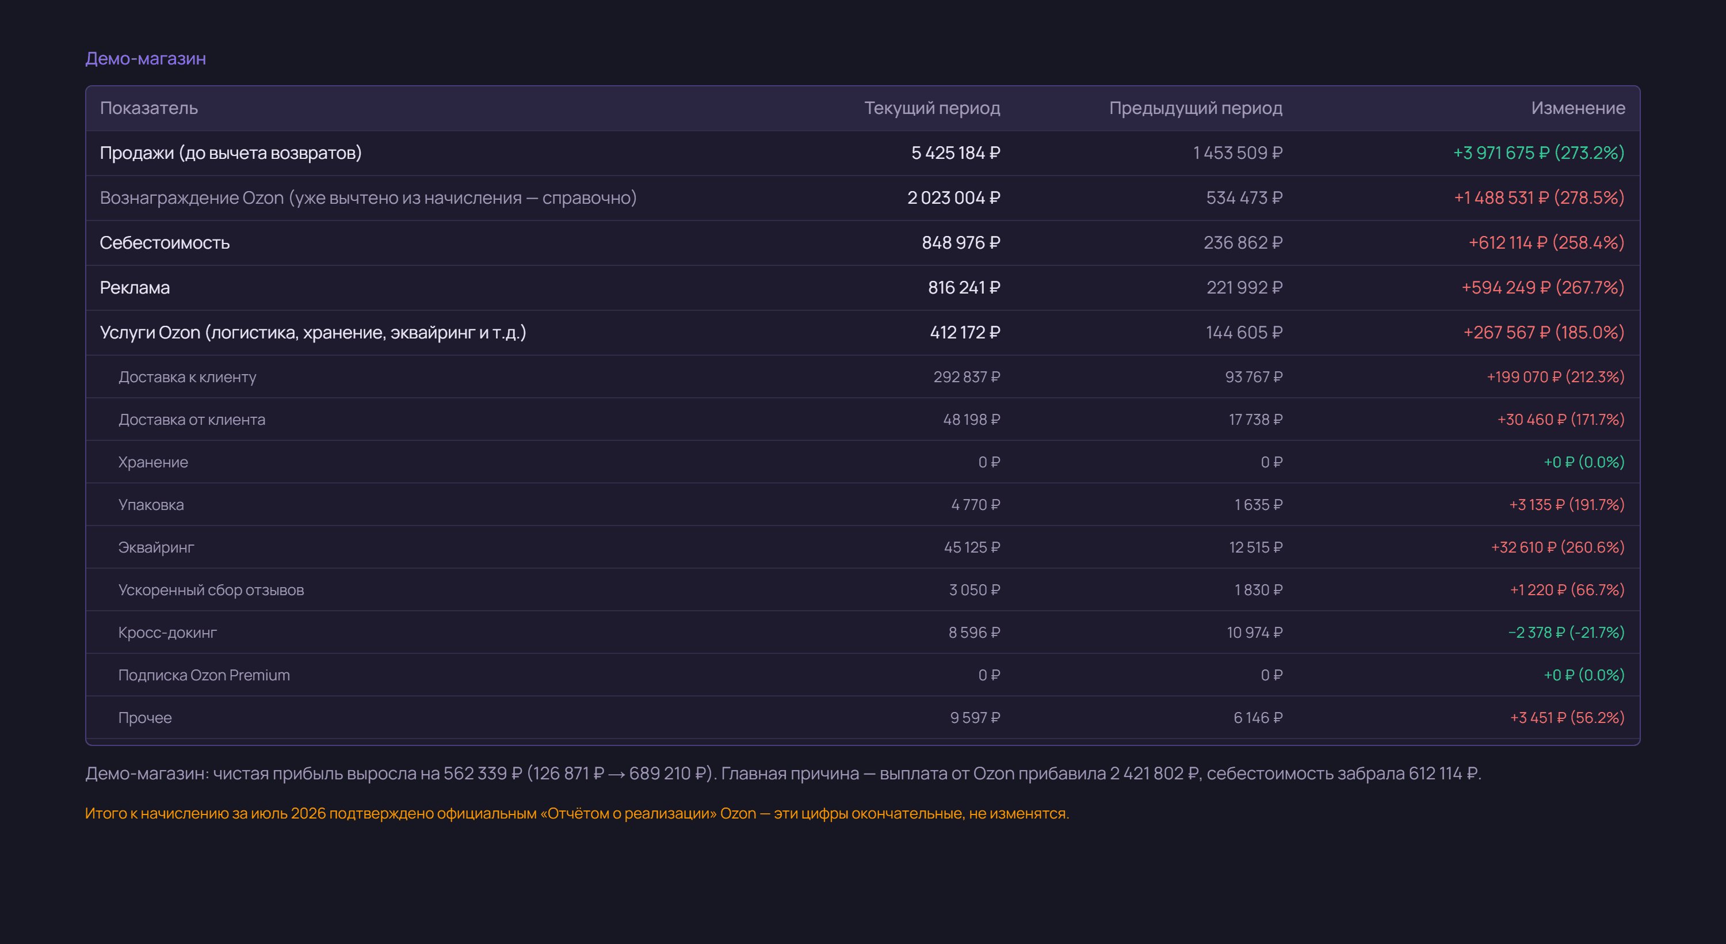Click the Ozon commission value 2 023 004 ₽

point(953,198)
